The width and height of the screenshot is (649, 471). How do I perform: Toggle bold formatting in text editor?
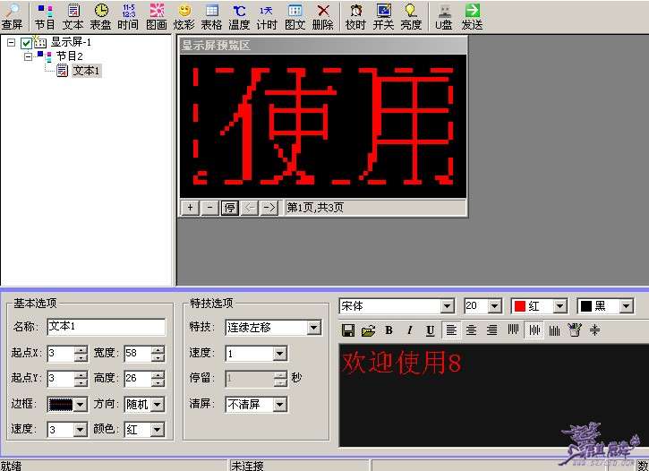[389, 330]
